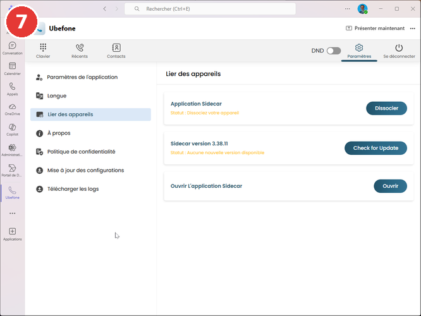Click the Se déconnecter power icon
The height and width of the screenshot is (316, 421).
(399, 51)
